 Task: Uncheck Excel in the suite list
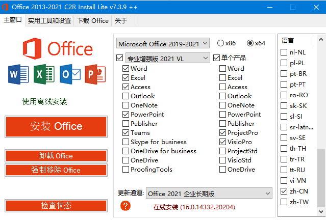[126, 77]
